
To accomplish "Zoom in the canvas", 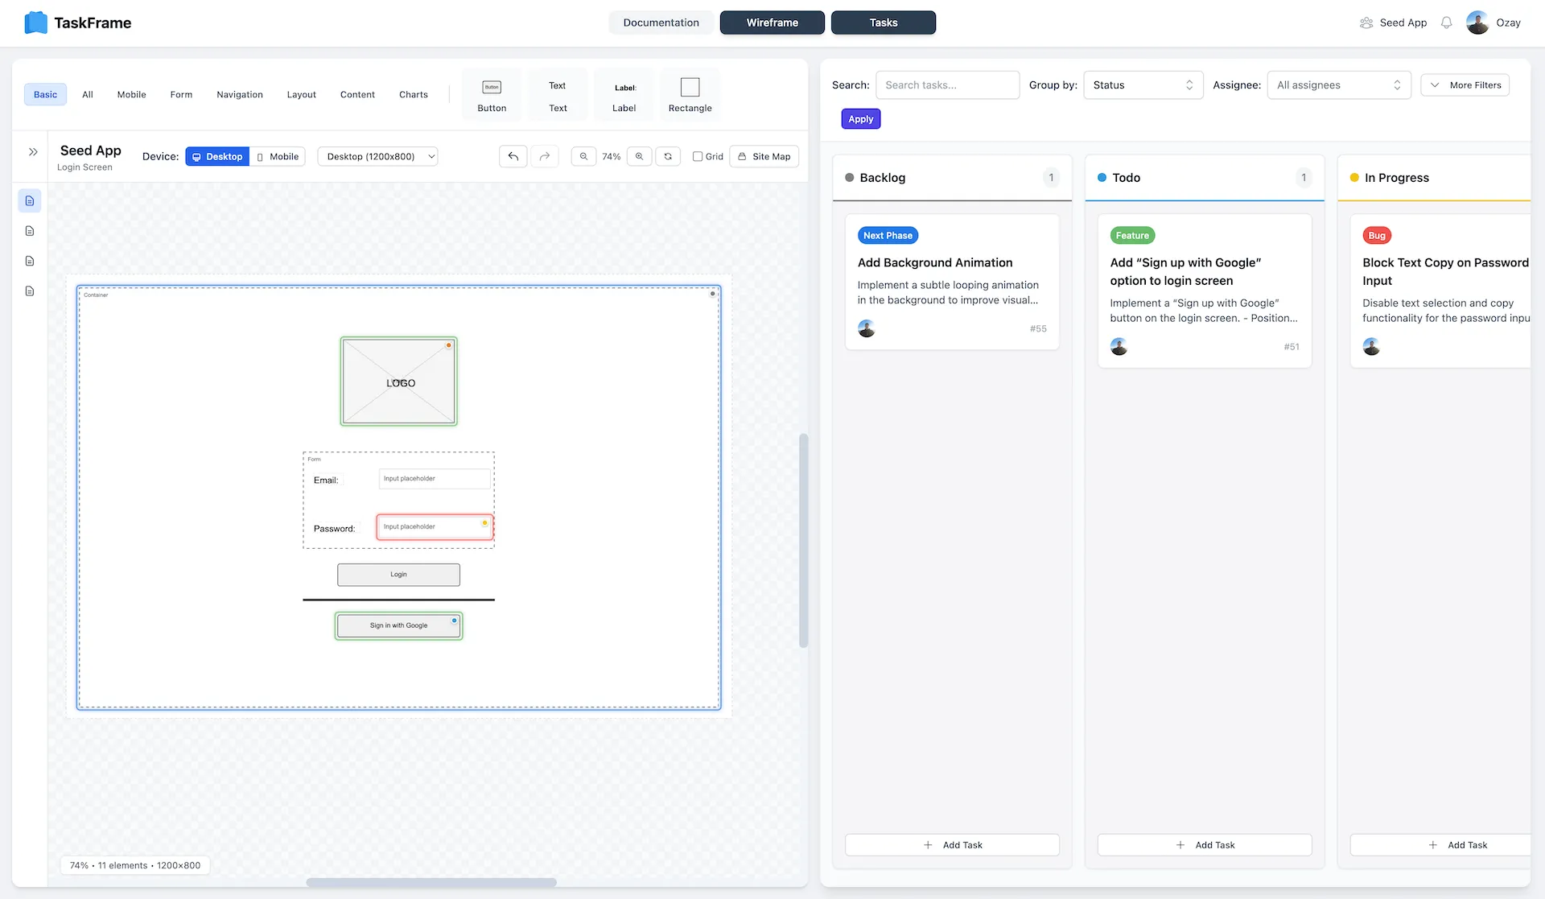I will tap(639, 156).
